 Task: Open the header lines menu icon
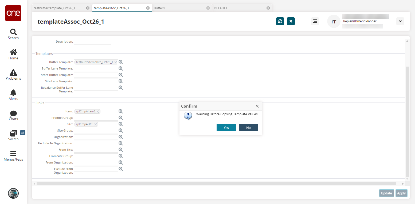click(x=315, y=21)
